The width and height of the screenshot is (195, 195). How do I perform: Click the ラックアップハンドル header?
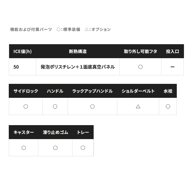(x=92, y=91)
